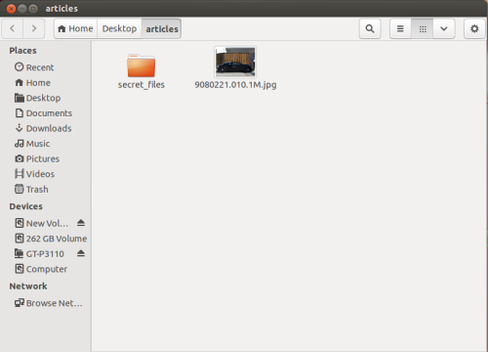This screenshot has height=352, width=488.
Task: Open Browse Net... in the sidebar
Action: coord(47,303)
